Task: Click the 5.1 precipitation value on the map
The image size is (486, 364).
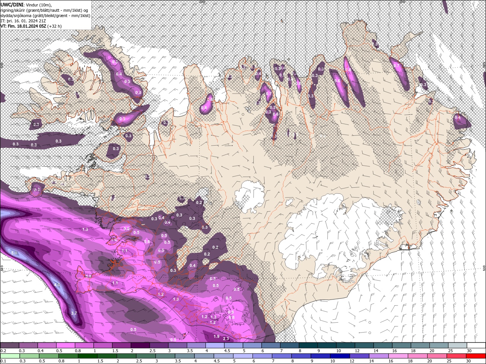Action: click(14, 253)
